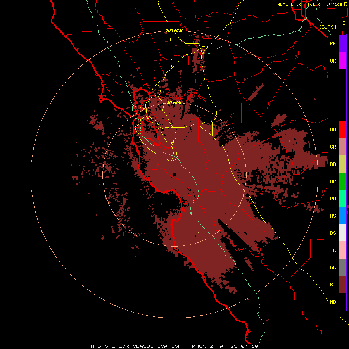The width and height of the screenshot is (349, 349).
Task: Click the HR green legend swatch
Action: (342, 181)
